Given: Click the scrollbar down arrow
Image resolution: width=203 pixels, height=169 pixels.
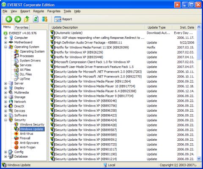Looking at the screenshot, I should pos(199,158).
